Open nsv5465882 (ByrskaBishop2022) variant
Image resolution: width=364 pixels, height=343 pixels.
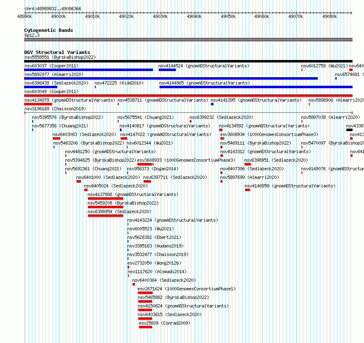(173, 297)
